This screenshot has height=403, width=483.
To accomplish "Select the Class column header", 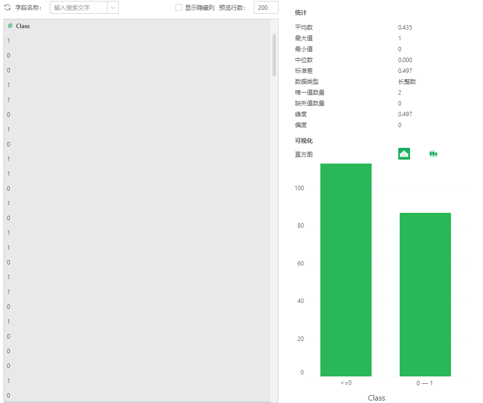I will (23, 26).
